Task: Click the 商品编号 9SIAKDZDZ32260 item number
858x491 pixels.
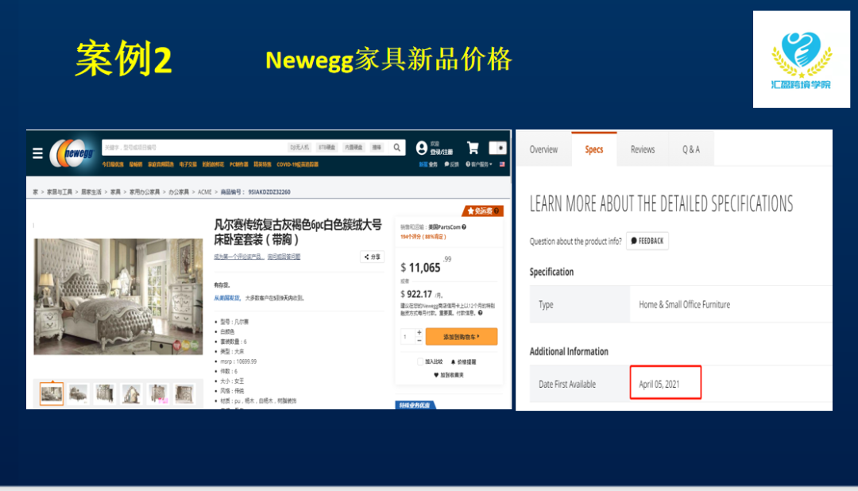Action: [256, 192]
